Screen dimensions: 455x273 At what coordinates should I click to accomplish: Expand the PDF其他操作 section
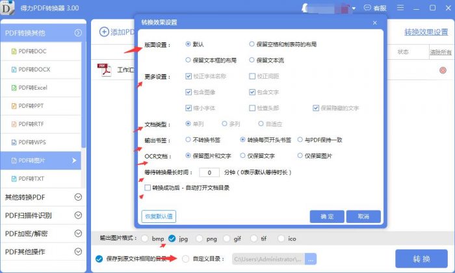[78, 252]
